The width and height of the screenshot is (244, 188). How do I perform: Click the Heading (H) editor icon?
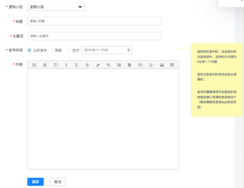coord(34,65)
